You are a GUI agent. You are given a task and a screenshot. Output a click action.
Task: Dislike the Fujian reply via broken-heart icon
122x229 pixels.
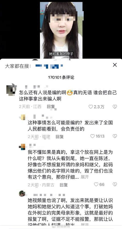(115, 136)
